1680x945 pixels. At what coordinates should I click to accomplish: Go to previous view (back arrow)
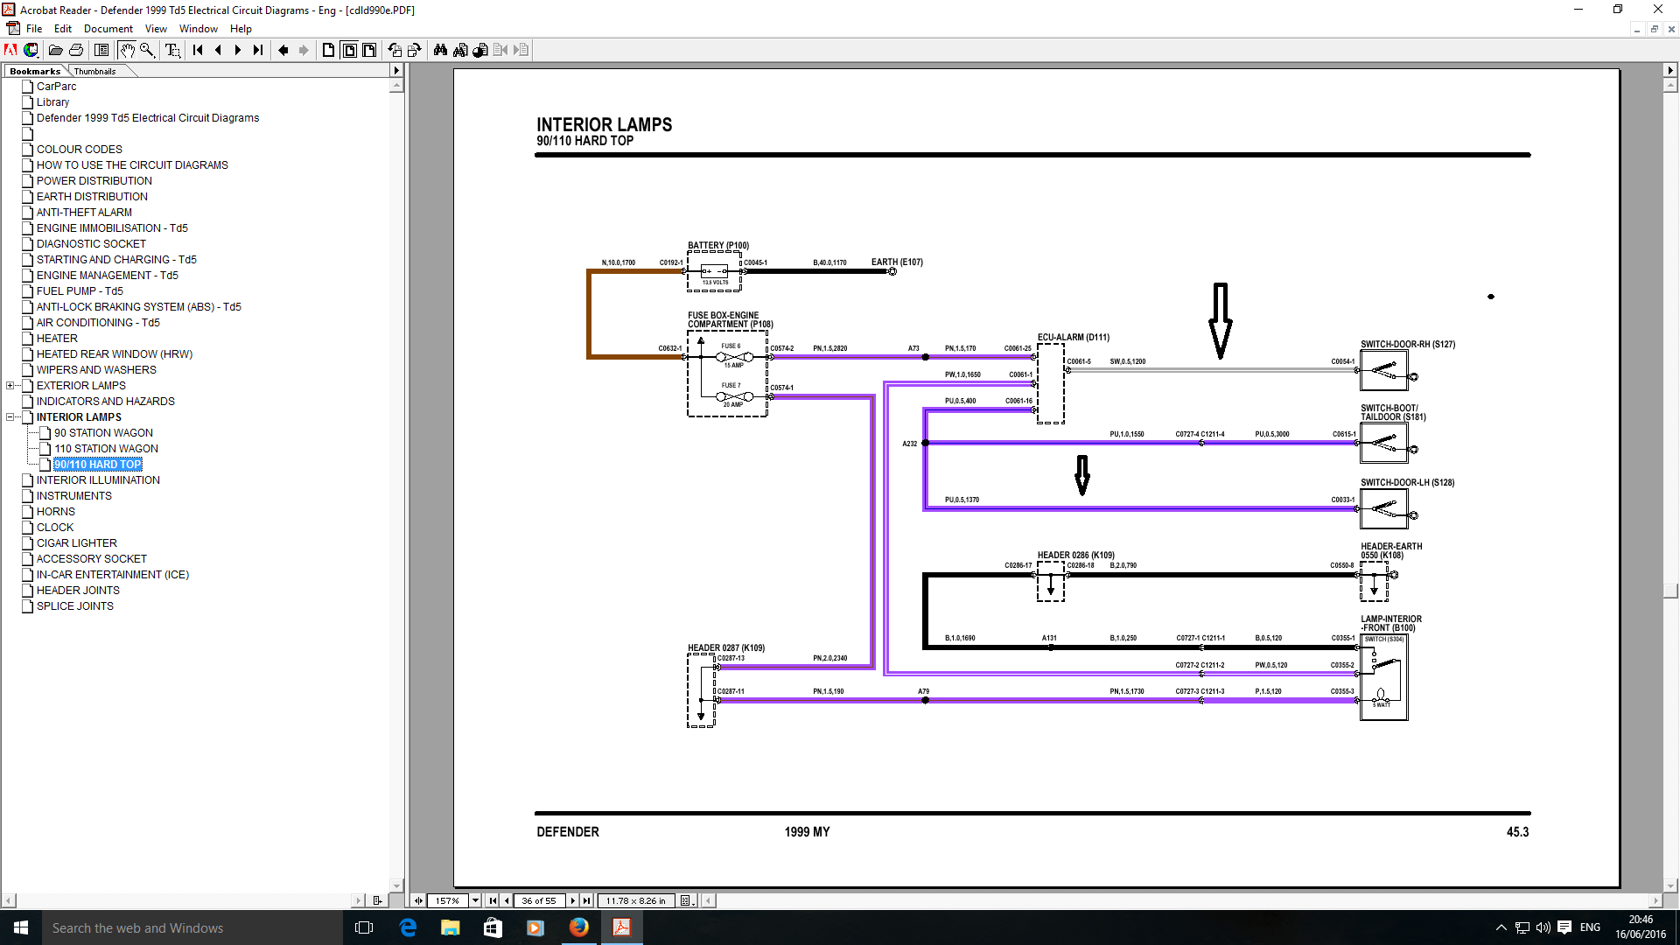coord(283,50)
